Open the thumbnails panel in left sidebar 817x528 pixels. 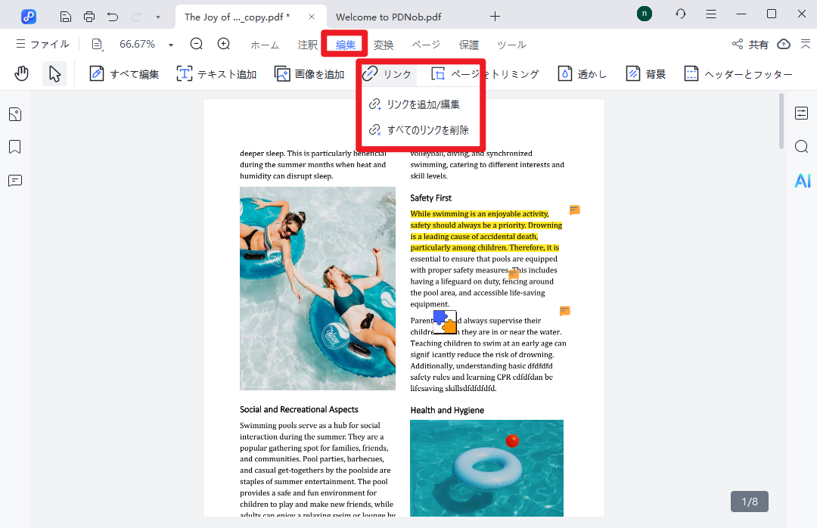[x=15, y=114]
